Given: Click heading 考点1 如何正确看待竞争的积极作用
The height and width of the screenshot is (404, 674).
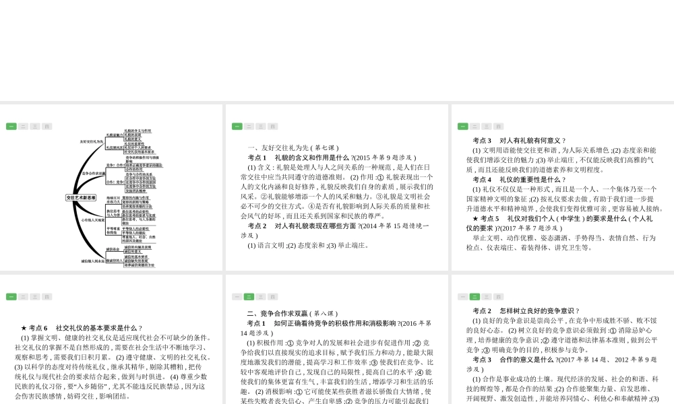Looking at the screenshot, I should coord(336,328).
